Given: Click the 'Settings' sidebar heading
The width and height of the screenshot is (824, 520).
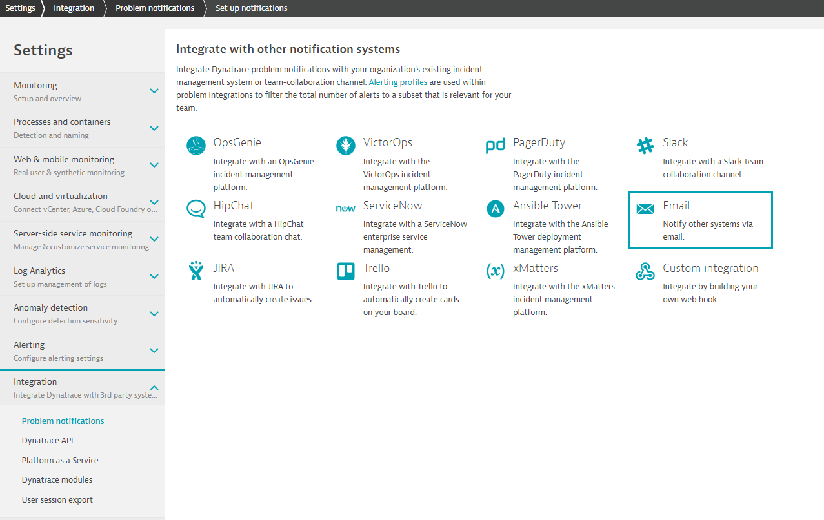Looking at the screenshot, I should [x=43, y=50].
